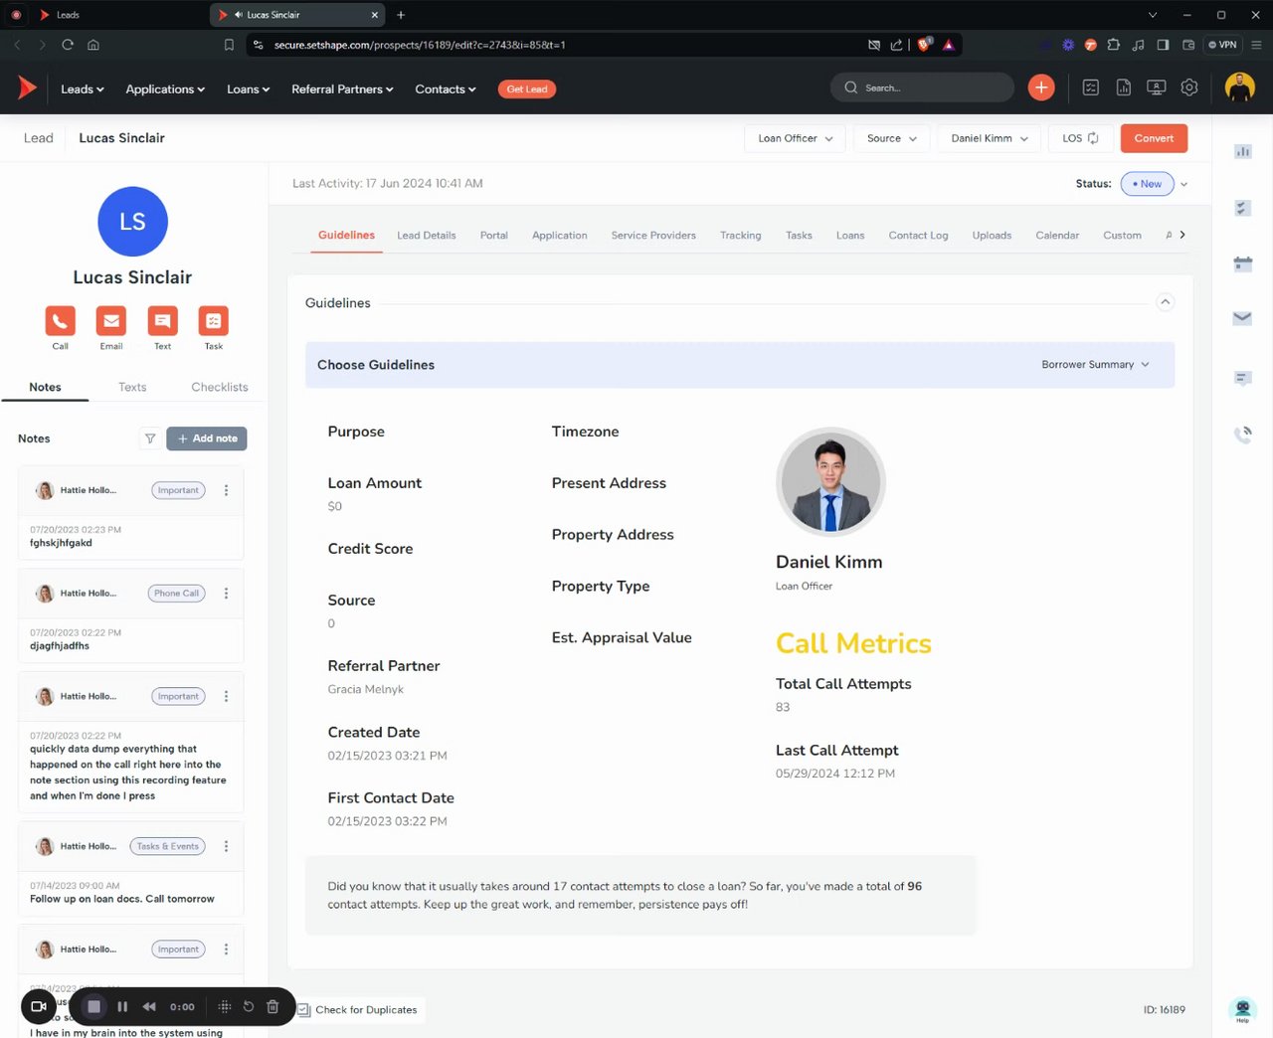Open options for Tasks & Events note
The width and height of the screenshot is (1273, 1038).
point(226,846)
